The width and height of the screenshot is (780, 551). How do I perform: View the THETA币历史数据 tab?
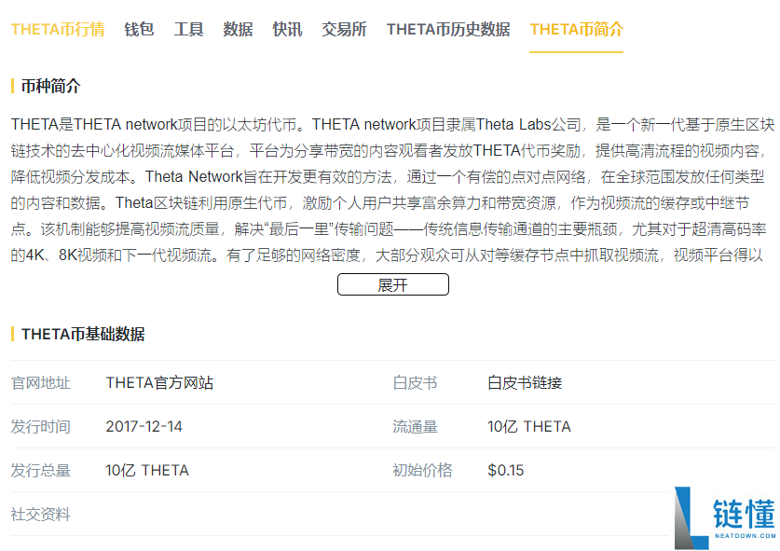(448, 29)
